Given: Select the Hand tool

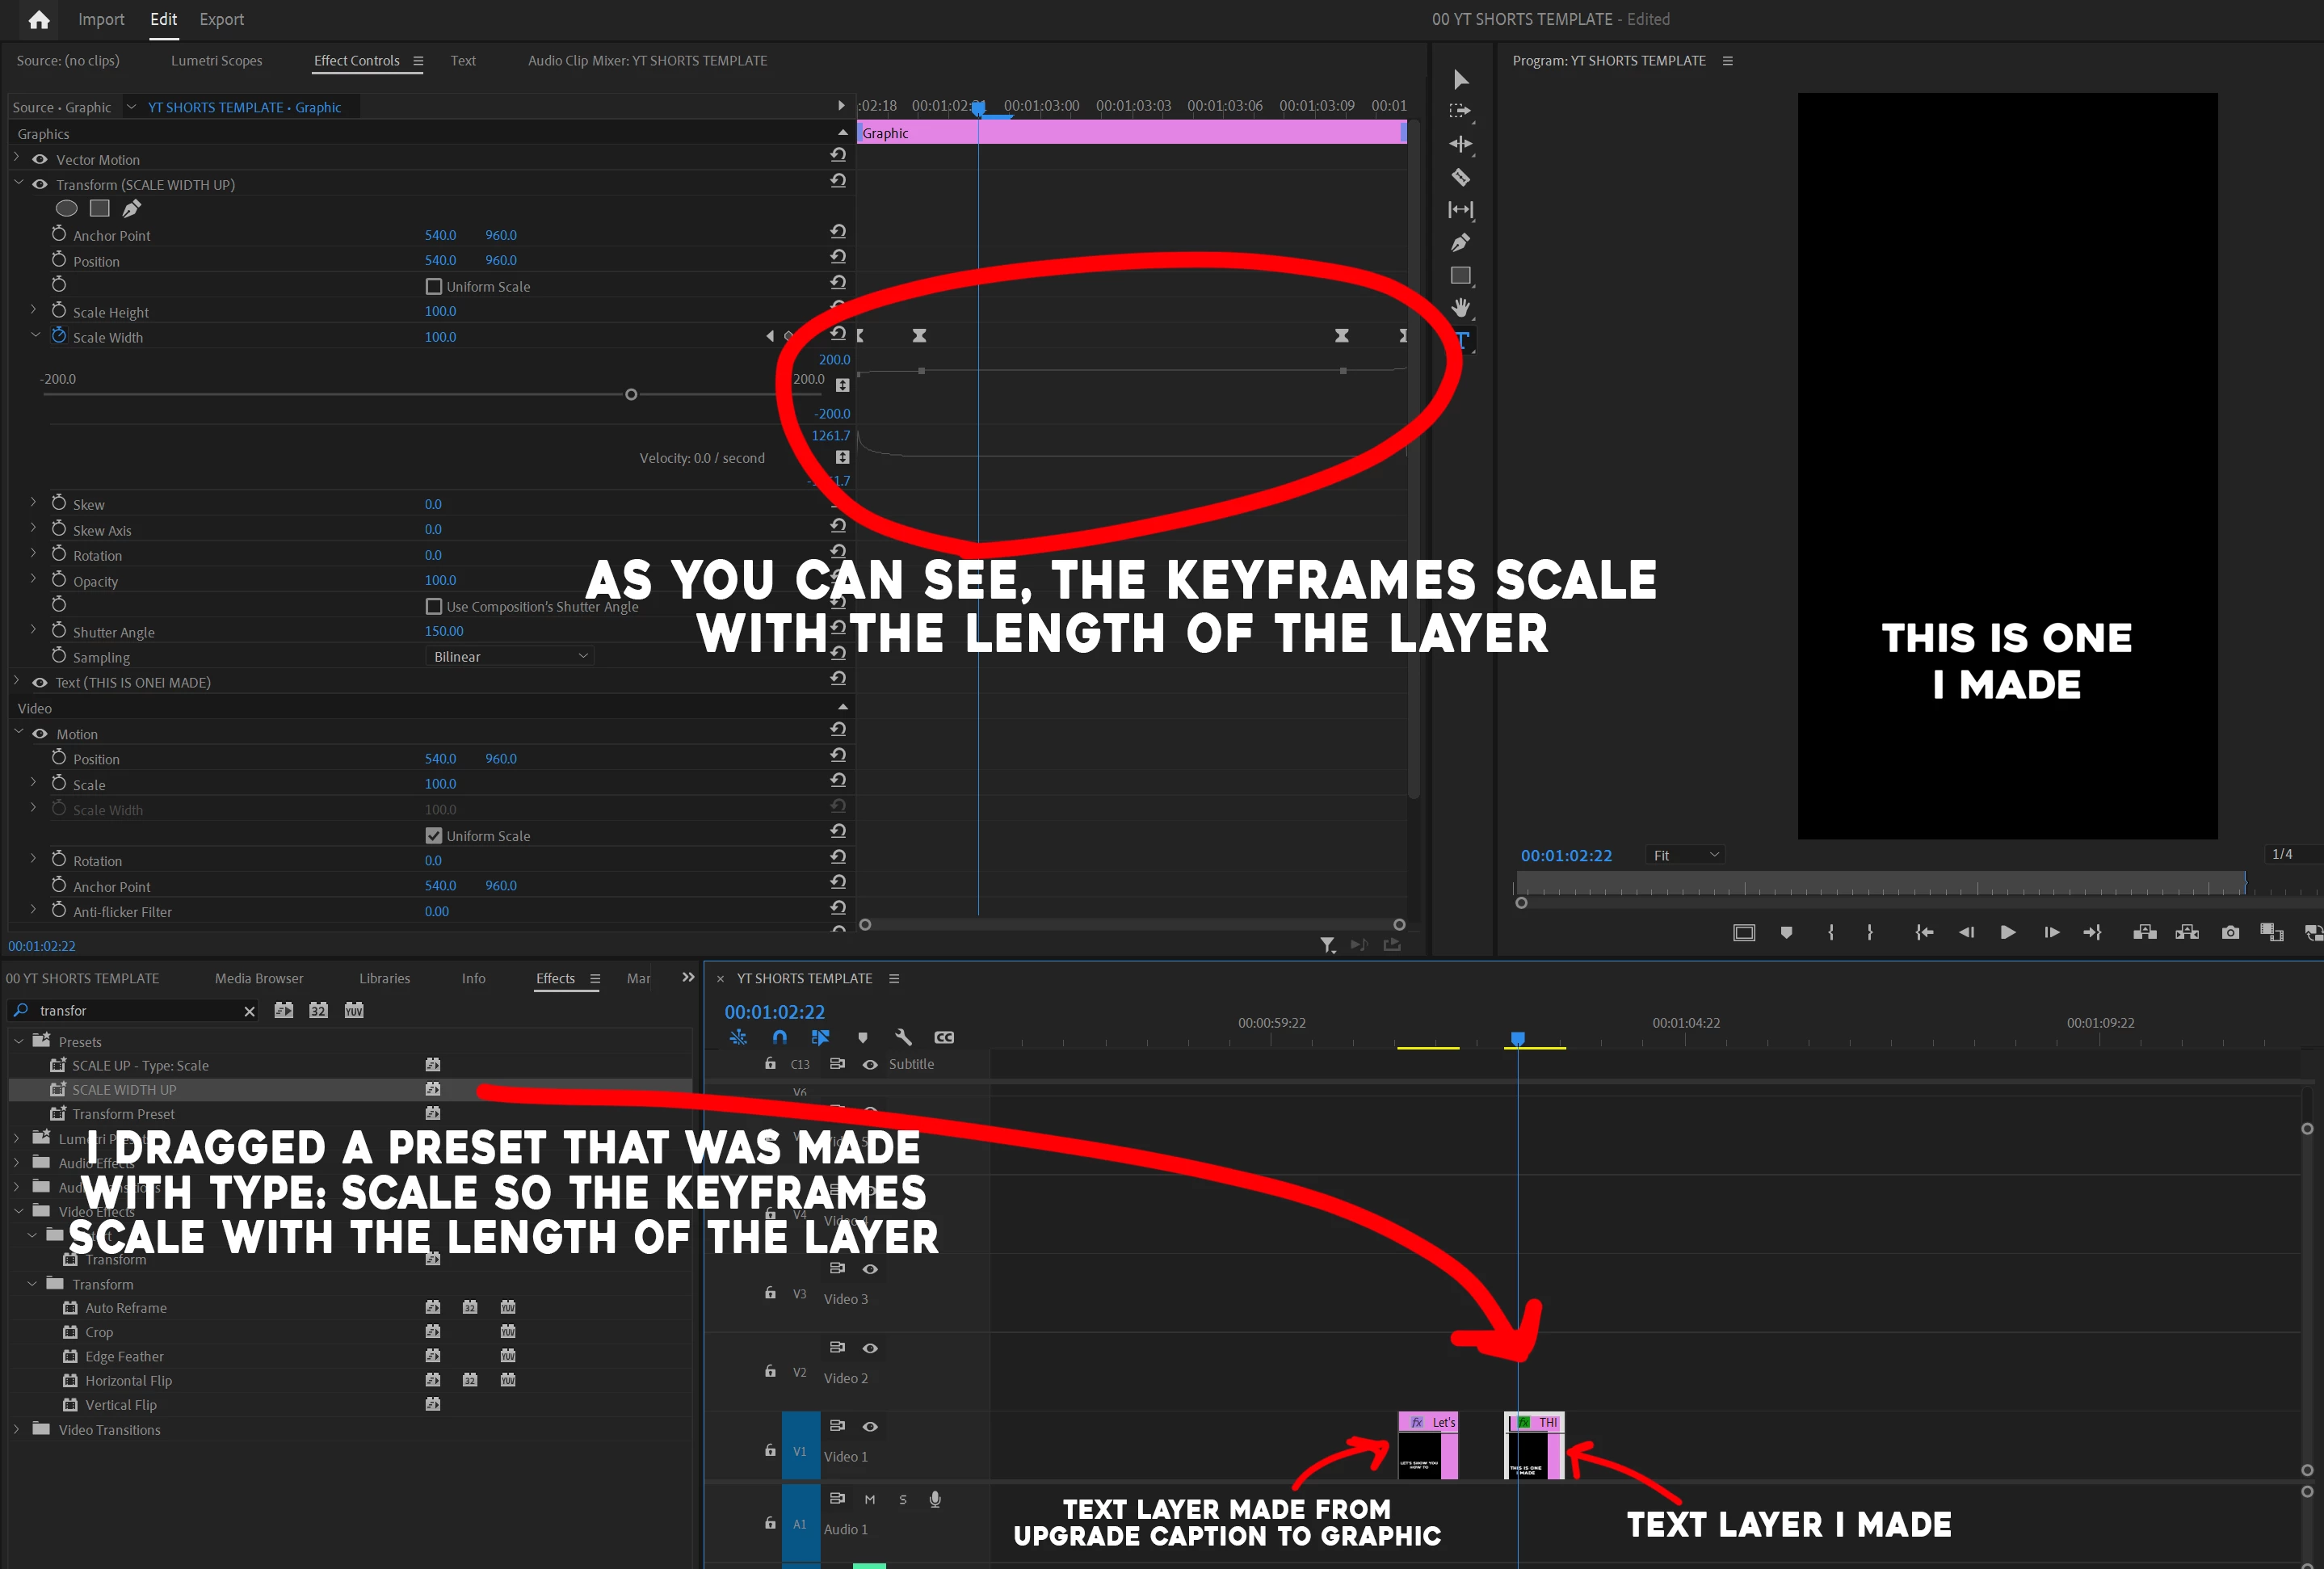Looking at the screenshot, I should (x=1460, y=307).
